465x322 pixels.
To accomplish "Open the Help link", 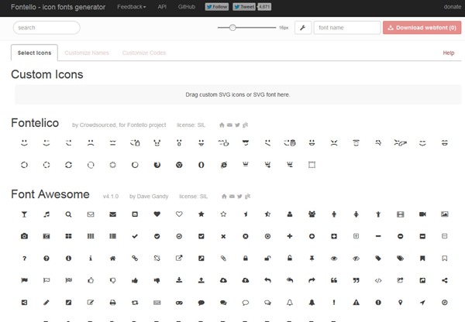I will pyautogui.click(x=448, y=53).
